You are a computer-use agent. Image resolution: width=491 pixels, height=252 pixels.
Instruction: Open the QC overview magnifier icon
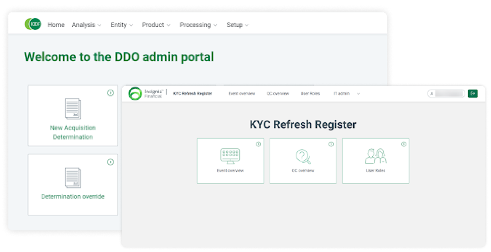point(303,156)
